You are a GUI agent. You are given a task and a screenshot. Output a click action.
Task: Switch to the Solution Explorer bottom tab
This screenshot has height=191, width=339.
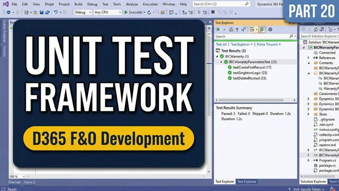click(x=313, y=181)
